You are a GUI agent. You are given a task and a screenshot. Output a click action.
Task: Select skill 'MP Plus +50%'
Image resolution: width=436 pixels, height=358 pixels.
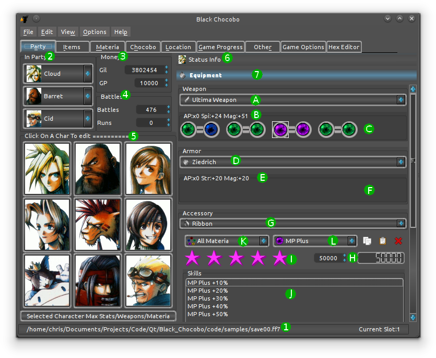pyautogui.click(x=294, y=314)
